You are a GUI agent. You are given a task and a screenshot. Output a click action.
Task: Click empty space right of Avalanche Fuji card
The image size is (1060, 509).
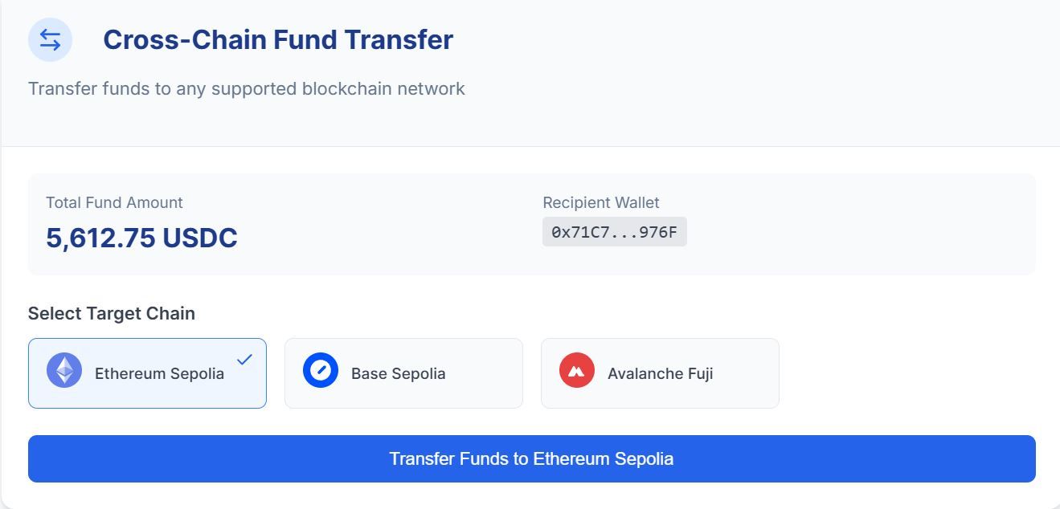(908, 373)
